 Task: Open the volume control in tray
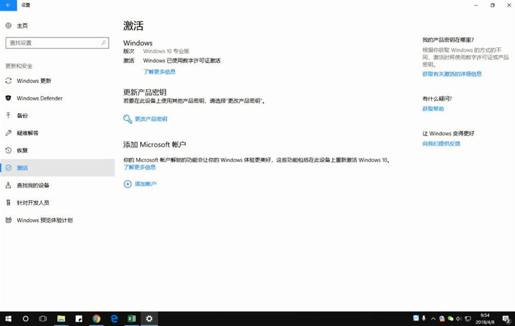coord(459,318)
